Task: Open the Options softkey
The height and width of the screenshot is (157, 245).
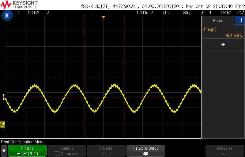Action: [66, 151]
